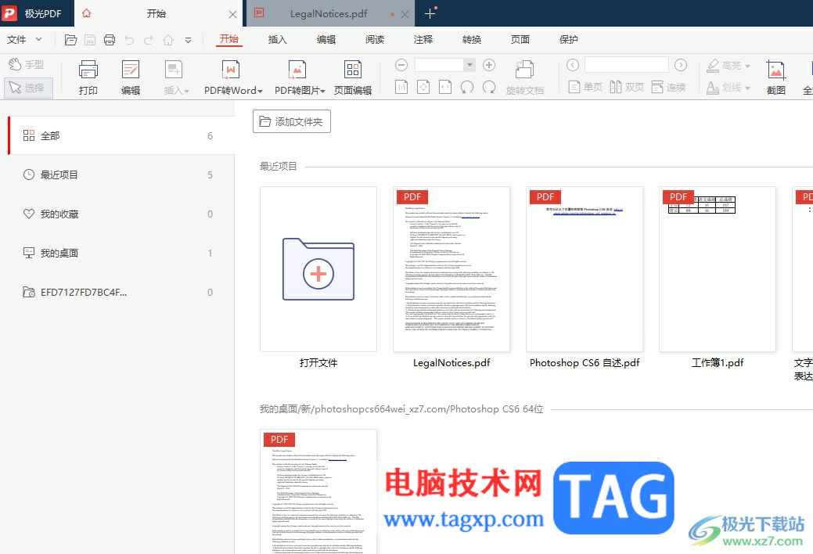Rotate view clockwise icon
This screenshot has height=554, width=813.
click(489, 87)
